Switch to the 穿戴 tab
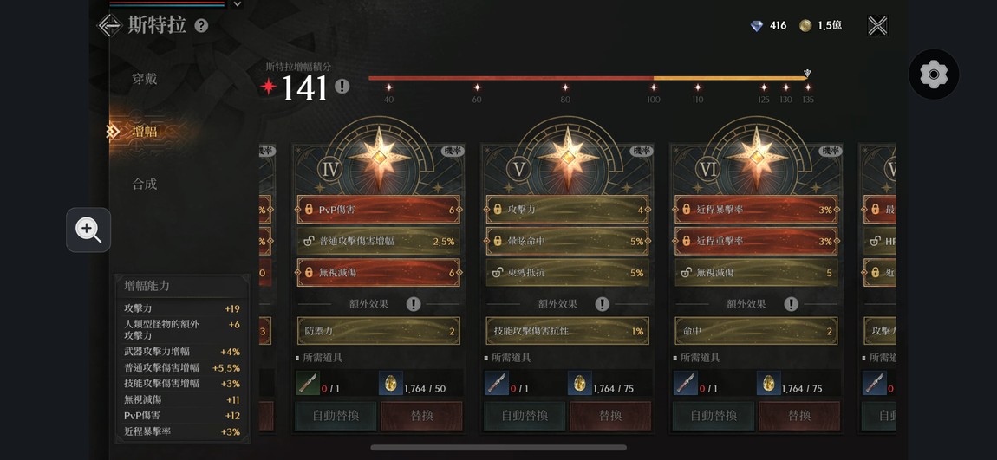Screen dimensions: 997x460 point(144,80)
